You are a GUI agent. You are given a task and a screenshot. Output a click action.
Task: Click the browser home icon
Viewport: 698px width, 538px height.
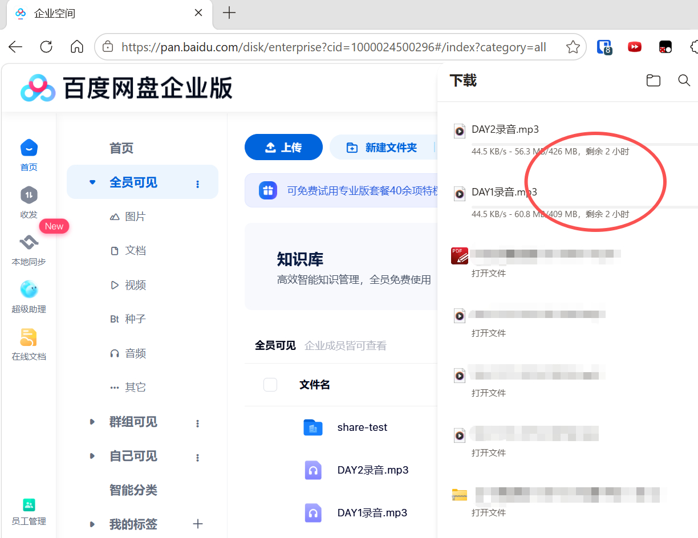click(77, 47)
